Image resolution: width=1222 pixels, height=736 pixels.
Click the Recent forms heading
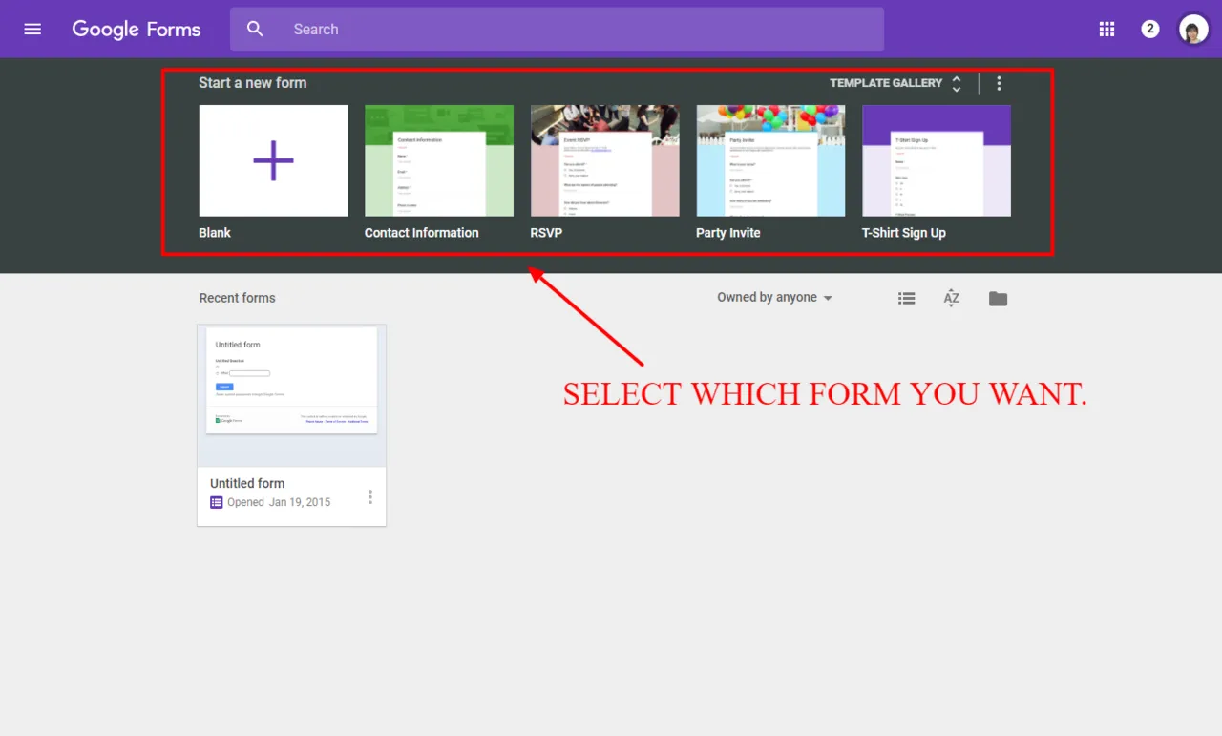(x=237, y=298)
